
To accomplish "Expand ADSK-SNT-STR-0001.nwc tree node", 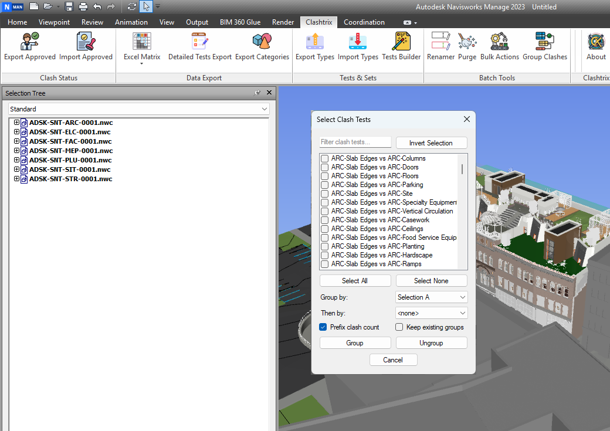I will click(x=16, y=179).
